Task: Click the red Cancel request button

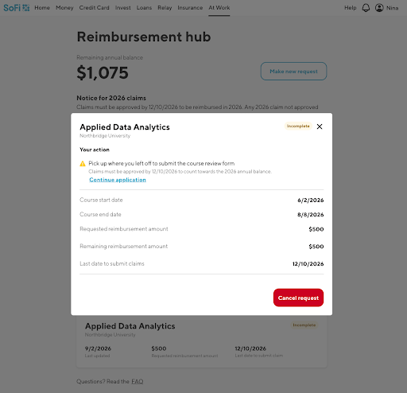Action: 298,298
